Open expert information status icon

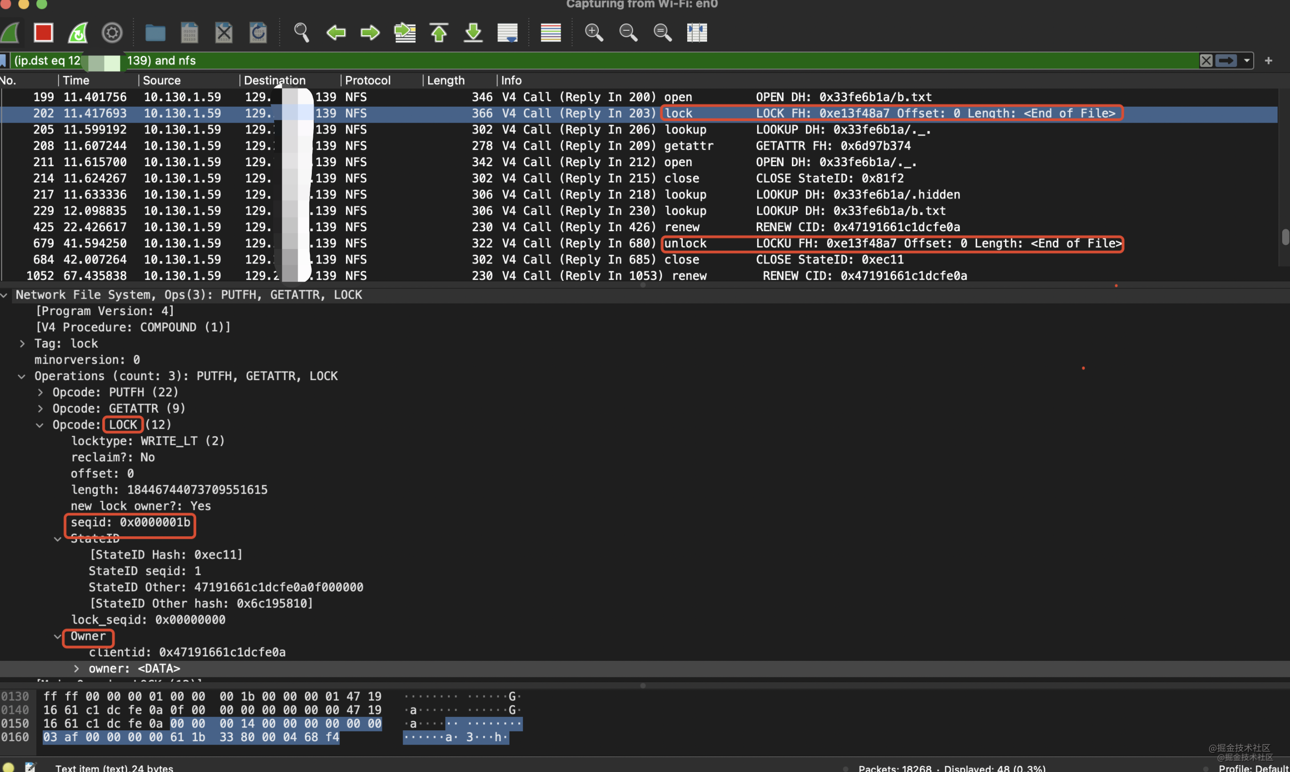(x=8, y=768)
